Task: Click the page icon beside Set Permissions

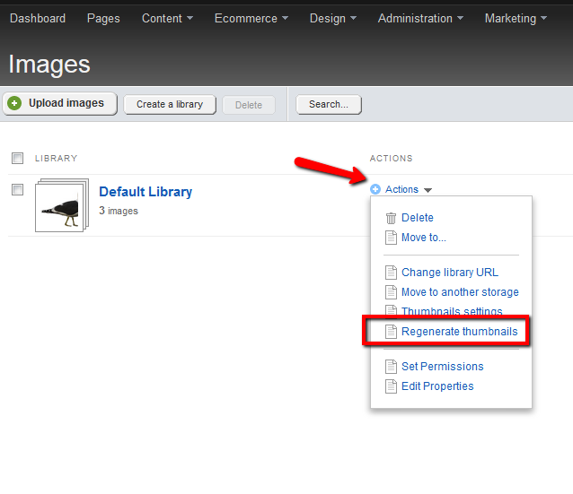Action: [391, 367]
